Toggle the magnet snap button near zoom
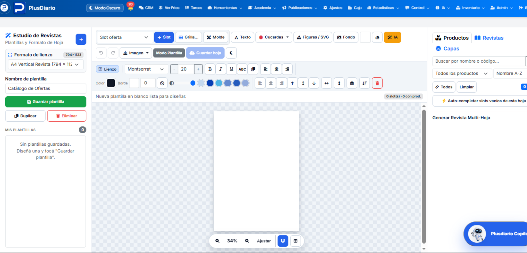 click(283, 241)
